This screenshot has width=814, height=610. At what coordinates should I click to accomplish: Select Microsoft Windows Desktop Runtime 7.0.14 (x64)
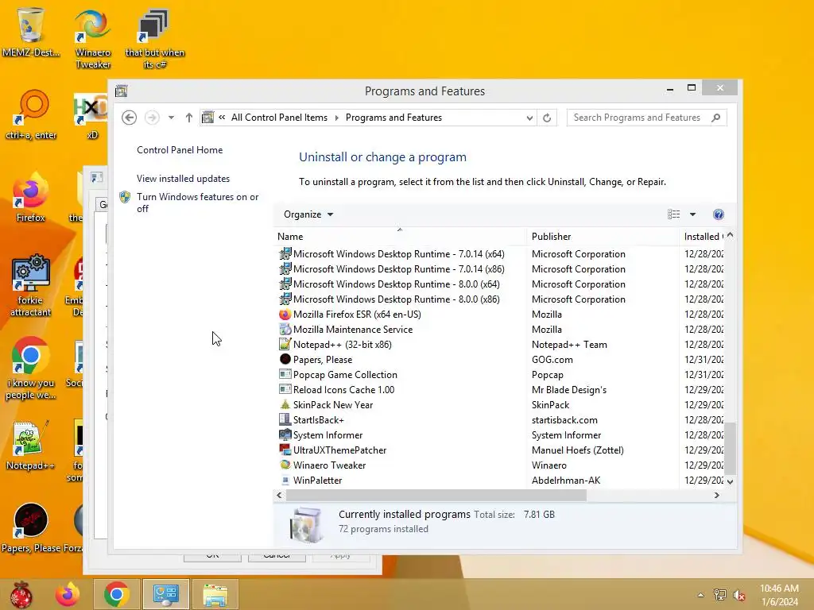399,254
